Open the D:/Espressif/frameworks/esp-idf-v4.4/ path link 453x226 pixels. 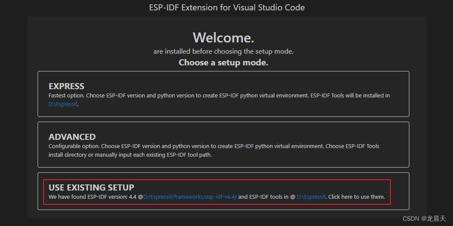190,197
